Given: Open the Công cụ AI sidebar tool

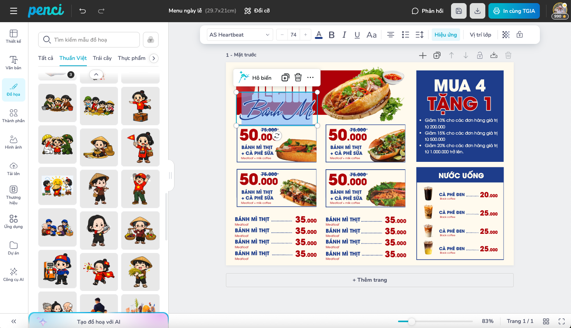Looking at the screenshot, I should [14, 274].
